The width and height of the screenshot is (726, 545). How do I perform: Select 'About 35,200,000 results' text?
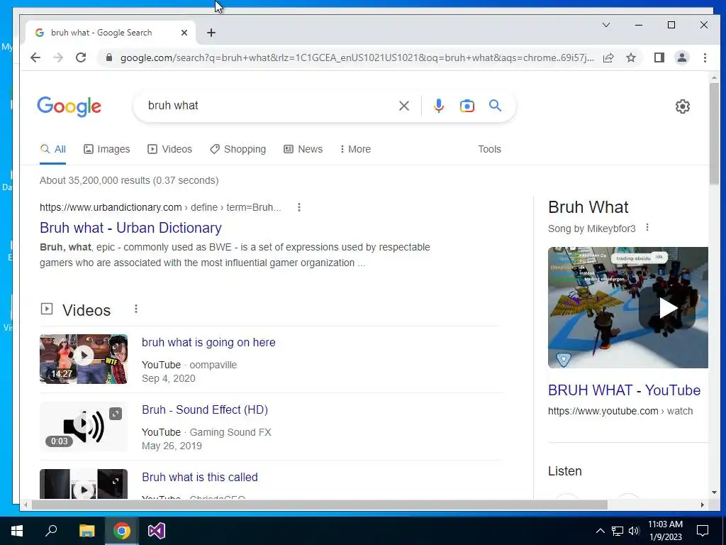(x=95, y=180)
